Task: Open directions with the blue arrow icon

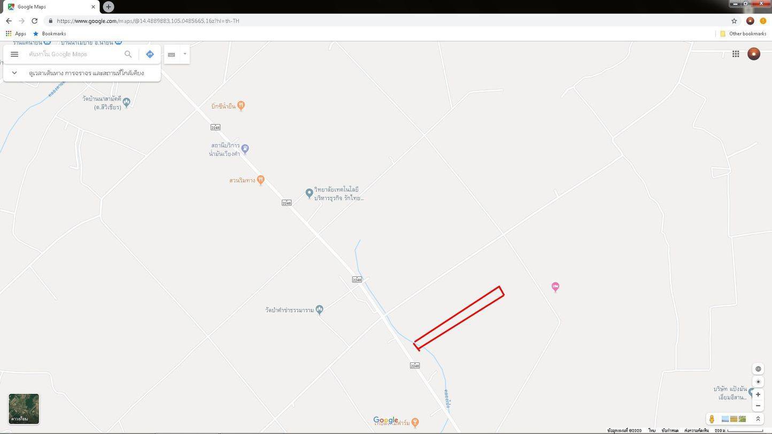Action: (x=150, y=54)
